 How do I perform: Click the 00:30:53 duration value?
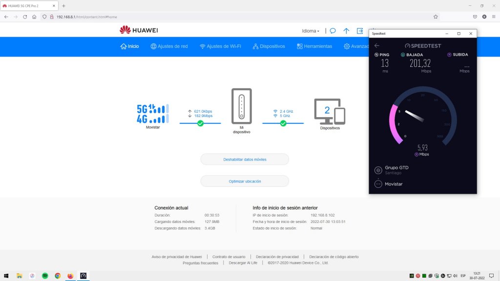[x=212, y=215]
